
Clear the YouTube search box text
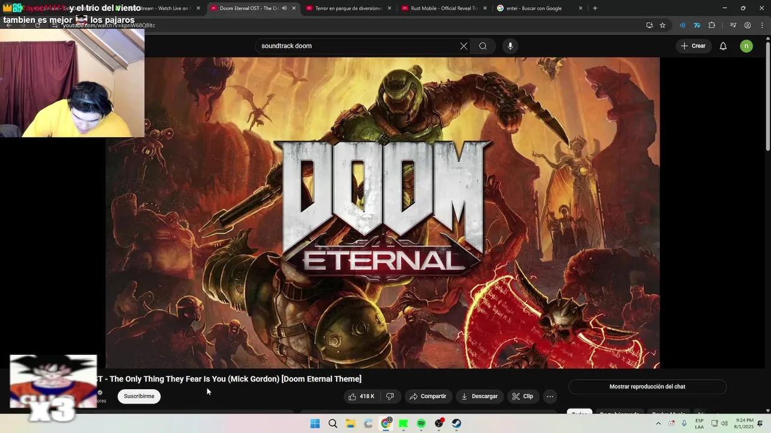[464, 46]
